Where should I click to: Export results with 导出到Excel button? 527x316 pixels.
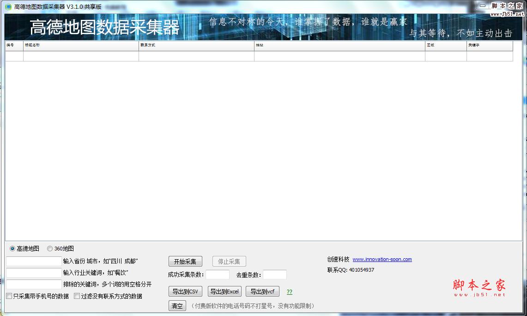pyautogui.click(x=224, y=292)
